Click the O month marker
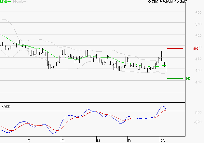 point(63,141)
